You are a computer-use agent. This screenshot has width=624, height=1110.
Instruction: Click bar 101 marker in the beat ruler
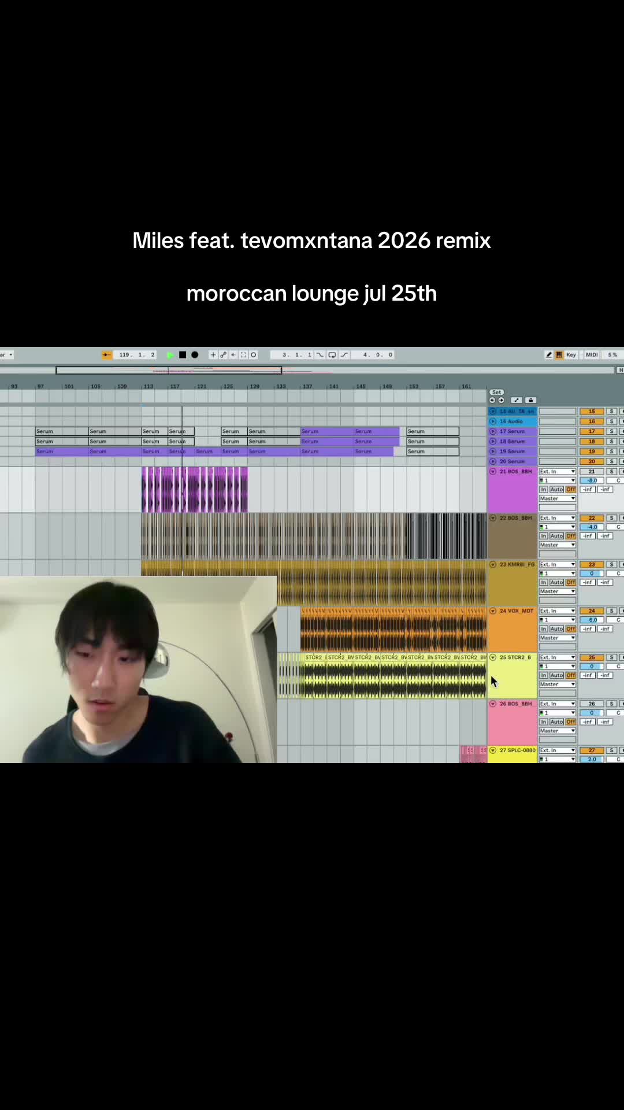pos(69,386)
